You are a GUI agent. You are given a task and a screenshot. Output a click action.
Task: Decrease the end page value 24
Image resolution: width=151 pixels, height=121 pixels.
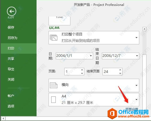(120, 73)
